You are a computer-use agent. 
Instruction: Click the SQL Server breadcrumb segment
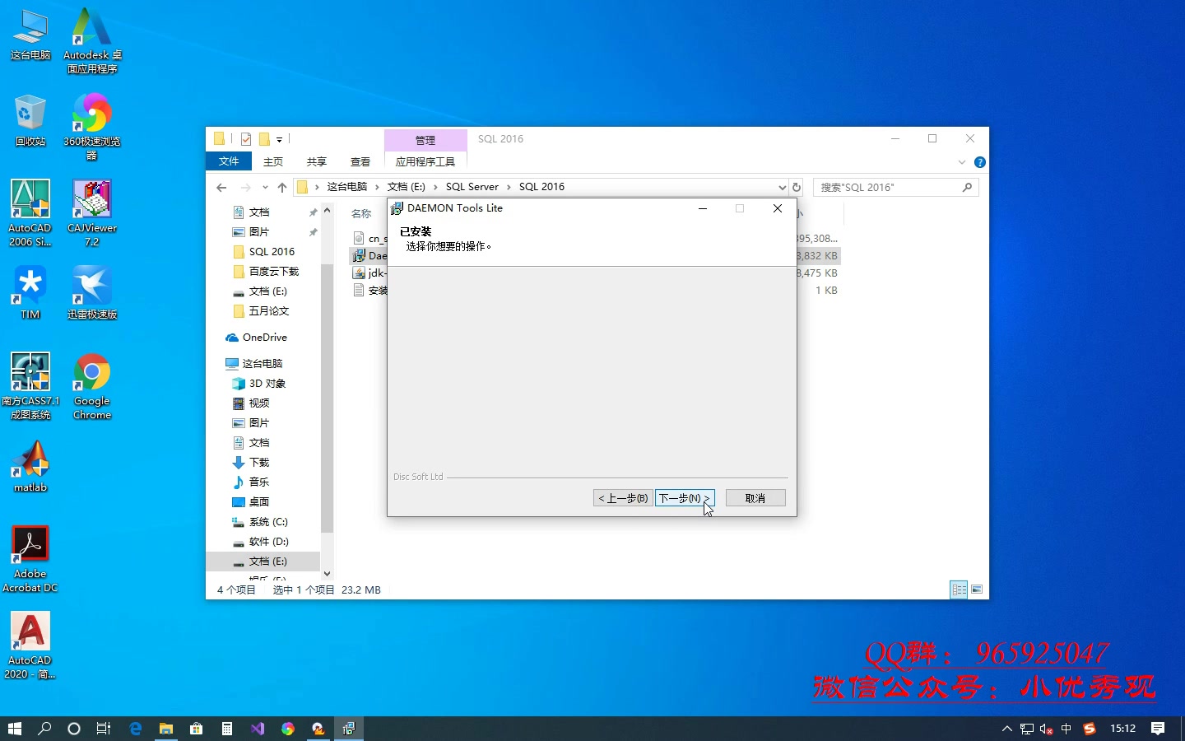point(472,187)
